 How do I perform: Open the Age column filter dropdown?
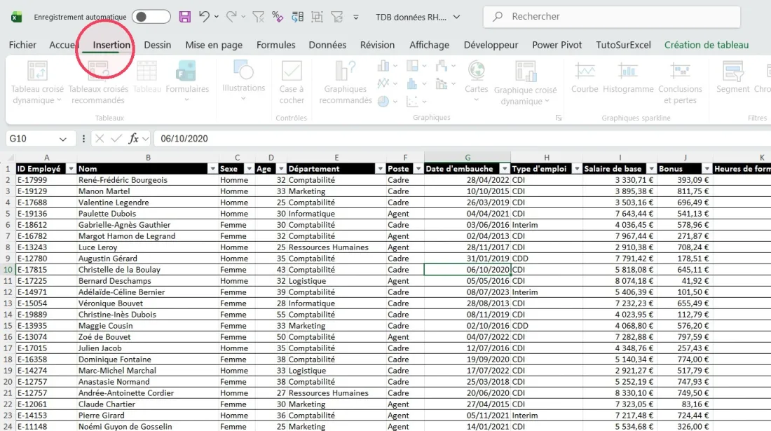pyautogui.click(x=281, y=169)
